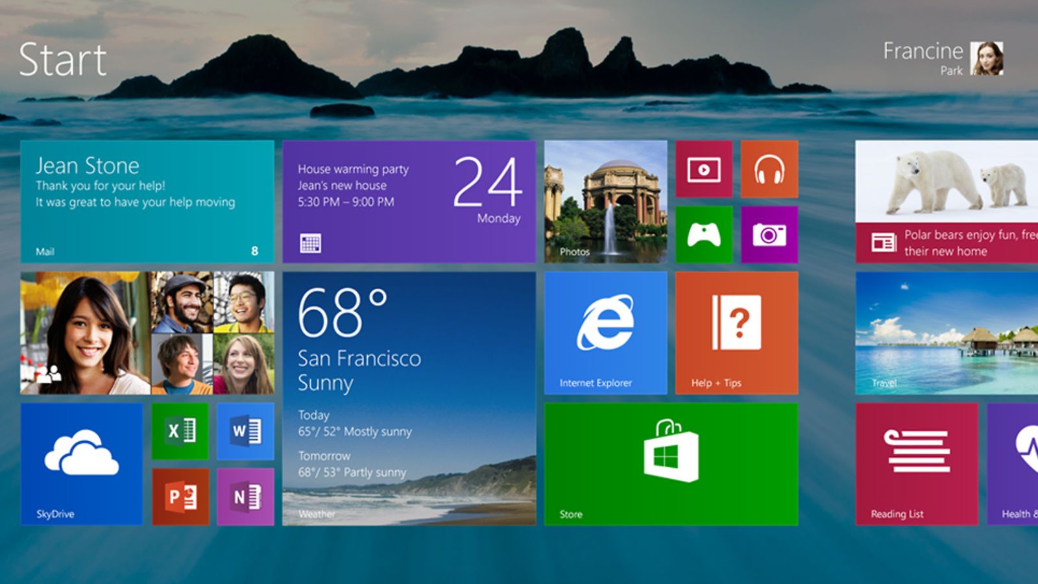Image resolution: width=1038 pixels, height=584 pixels.
Task: Open the Calendar tile showing 24 Monday
Action: tap(409, 202)
